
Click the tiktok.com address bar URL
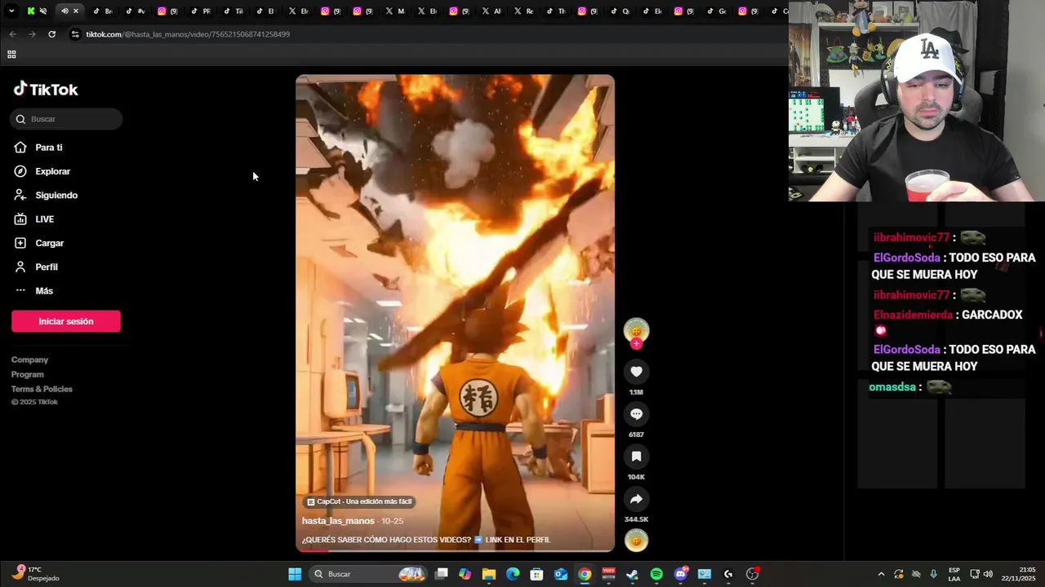(188, 34)
